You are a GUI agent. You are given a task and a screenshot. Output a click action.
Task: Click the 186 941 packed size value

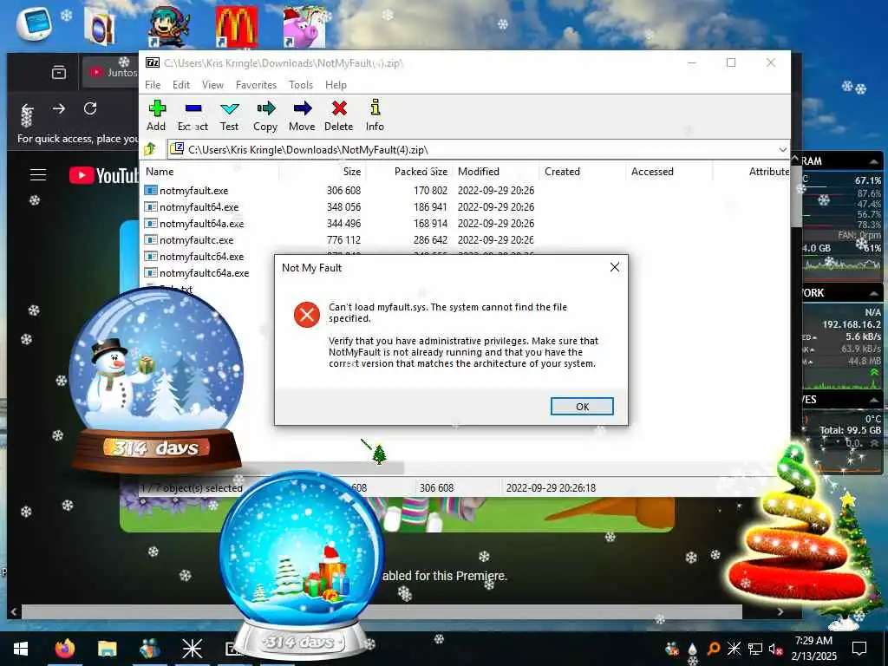pyautogui.click(x=430, y=207)
